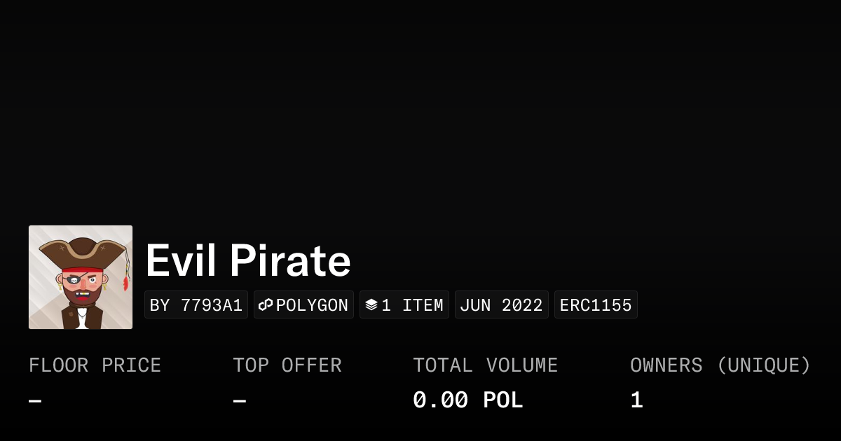Viewport: 841px width, 441px height.
Task: Click the ERC1155 token standard badge
Action: 596,305
